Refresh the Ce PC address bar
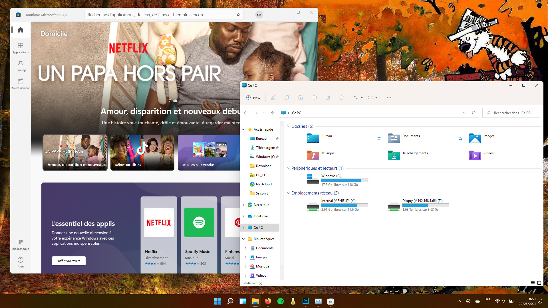The width and height of the screenshot is (548, 308). pos(474,113)
